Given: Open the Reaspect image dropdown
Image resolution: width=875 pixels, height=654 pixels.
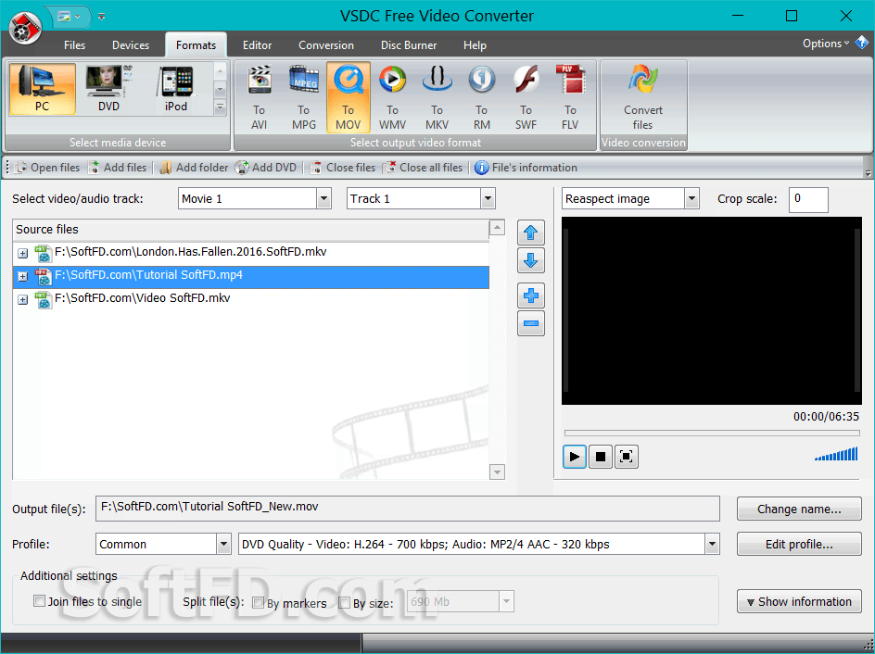Looking at the screenshot, I should click(691, 198).
